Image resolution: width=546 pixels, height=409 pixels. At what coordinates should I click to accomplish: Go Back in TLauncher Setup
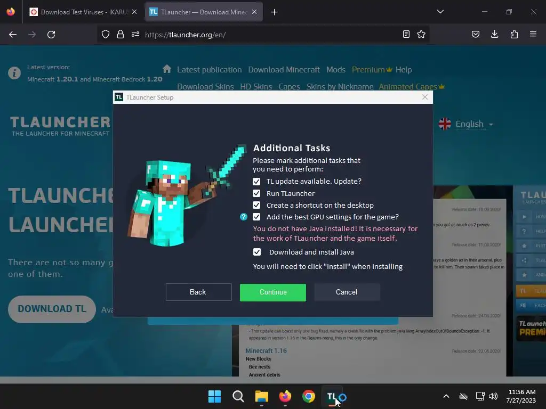point(198,292)
